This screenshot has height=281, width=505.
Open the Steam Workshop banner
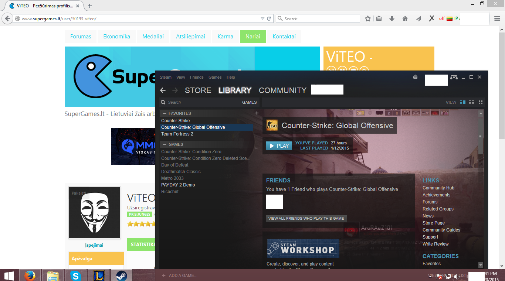(x=303, y=249)
